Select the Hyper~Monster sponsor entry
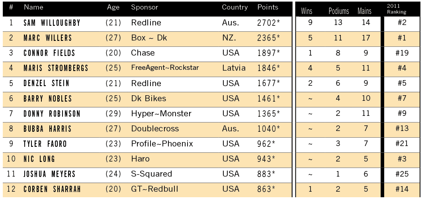 [161, 114]
